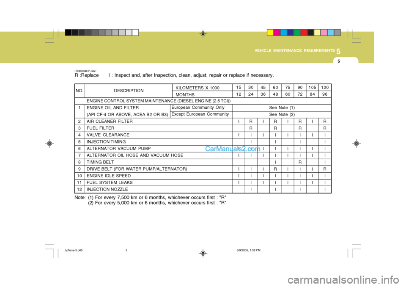Click the '75' kilometers column header
406x287 pixels.
288,87
